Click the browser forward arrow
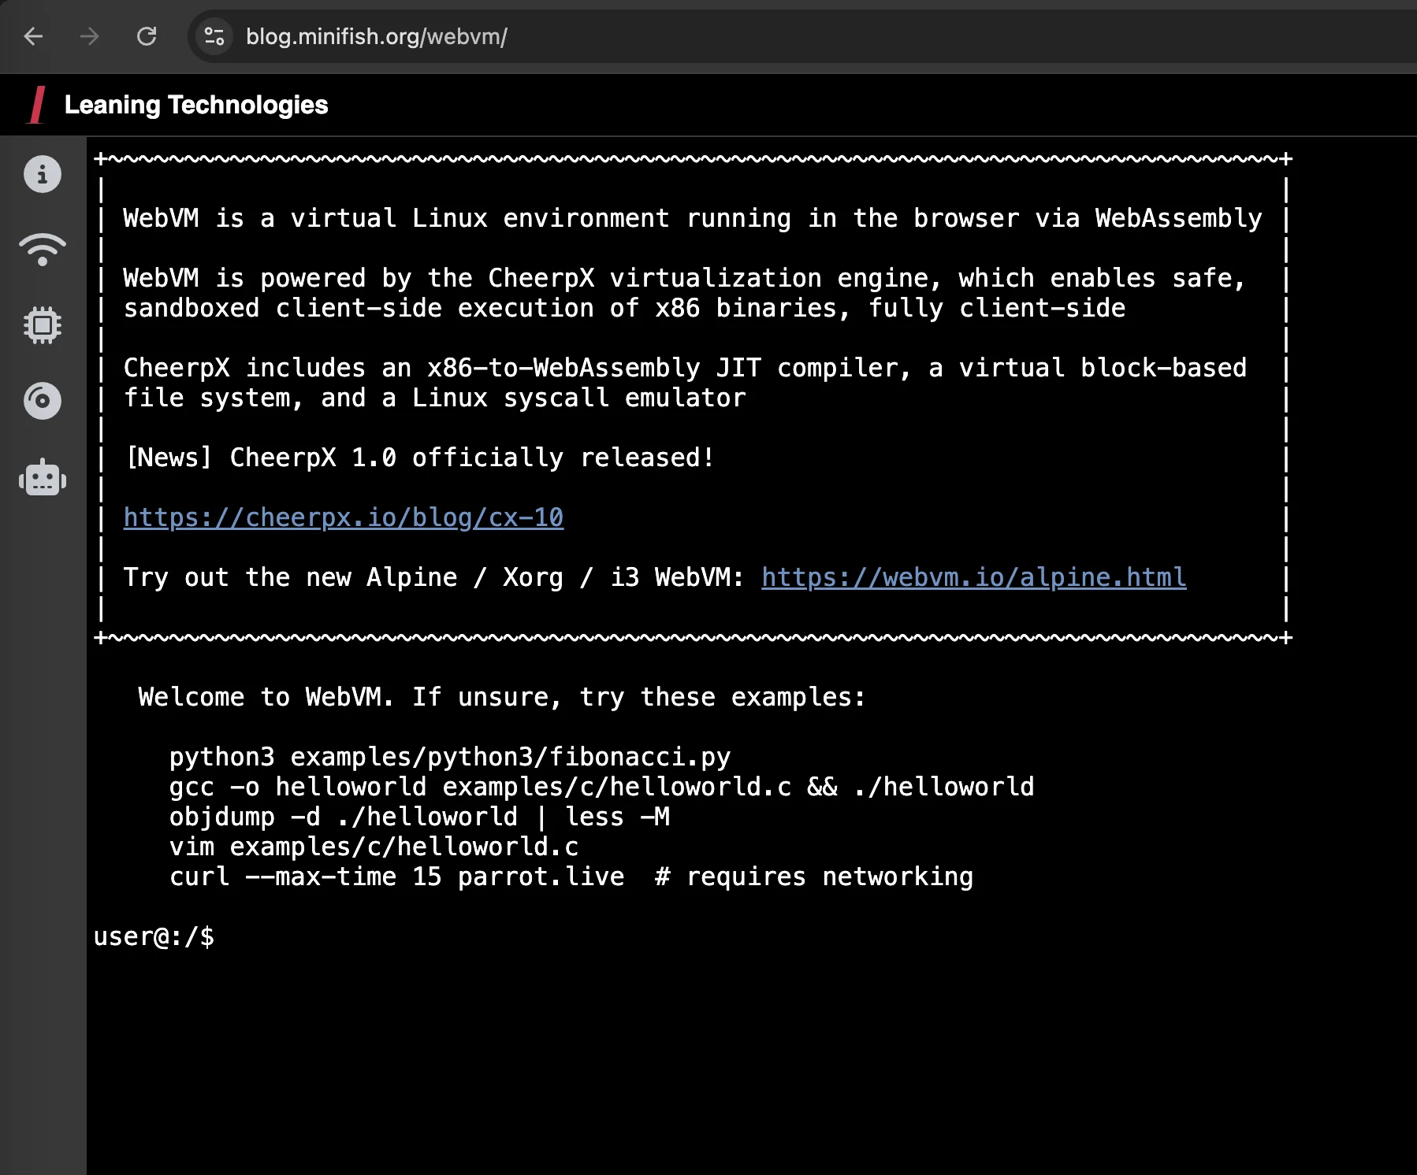The width and height of the screenshot is (1417, 1175). 90,36
